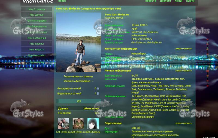The width and height of the screenshot is (218, 138).
Task: Click camera icon beside photos count
Action: [98, 88]
